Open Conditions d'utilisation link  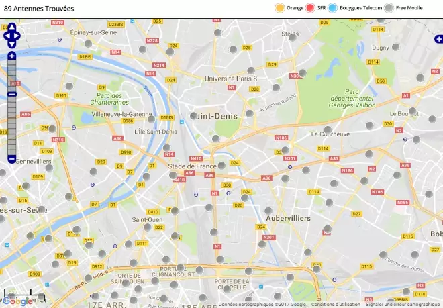click(x=336, y=305)
